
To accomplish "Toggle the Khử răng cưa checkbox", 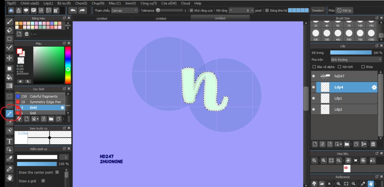I will tap(192, 10).
